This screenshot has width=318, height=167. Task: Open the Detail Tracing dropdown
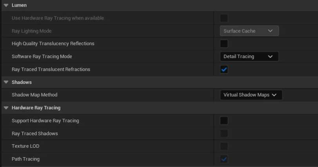pyautogui.click(x=249, y=56)
